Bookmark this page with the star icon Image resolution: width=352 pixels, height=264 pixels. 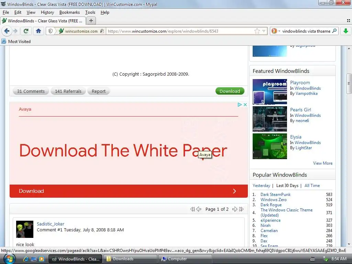click(x=257, y=31)
